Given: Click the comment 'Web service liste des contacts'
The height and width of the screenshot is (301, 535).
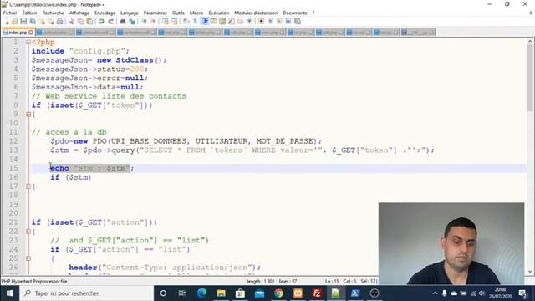Looking at the screenshot, I should pos(115,96).
